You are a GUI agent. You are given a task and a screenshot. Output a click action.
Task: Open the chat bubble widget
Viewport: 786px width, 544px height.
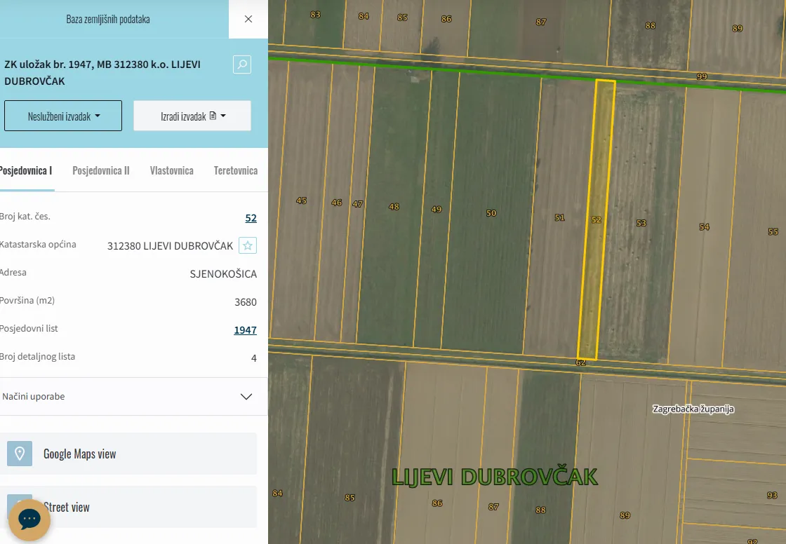(29, 519)
